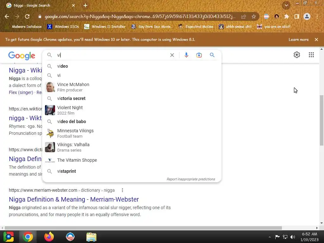Dismiss the Chrome update notice

click(x=316, y=40)
